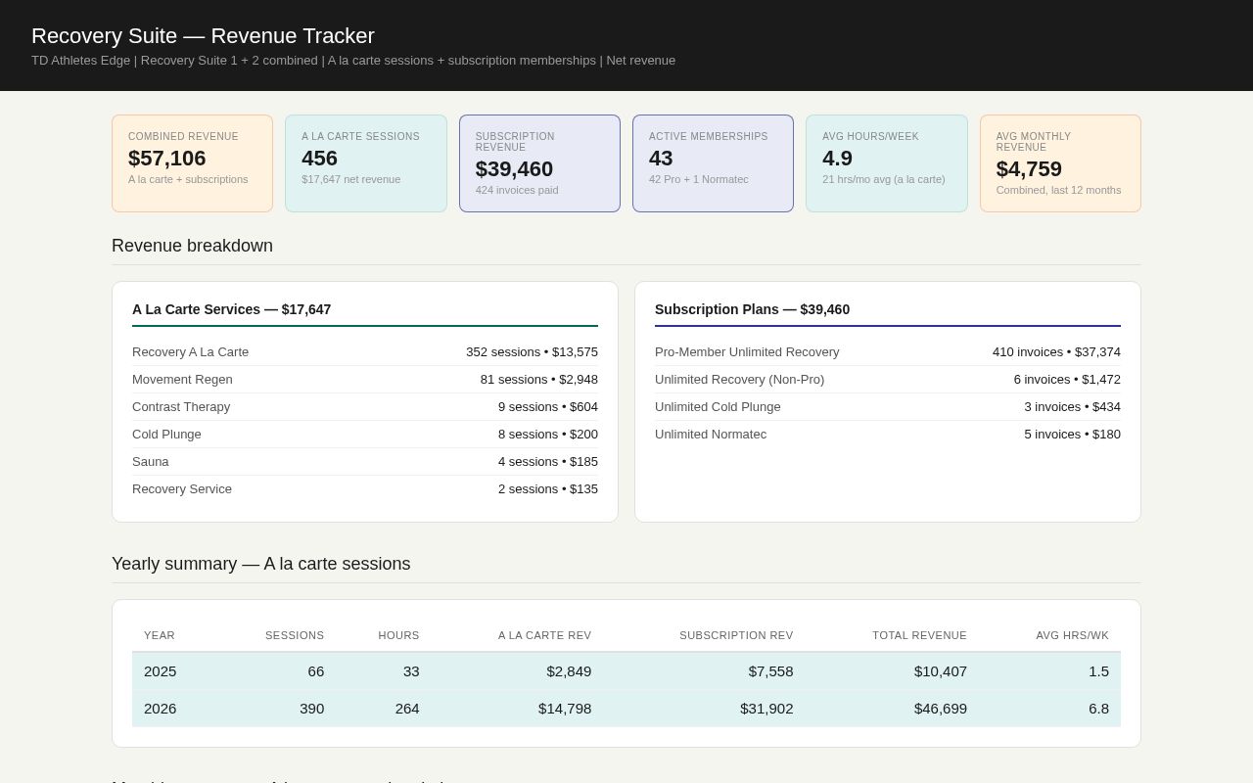The image size is (1253, 783).
Task: Select the "Unlimited Normatec" plan label
Action: 711,435
